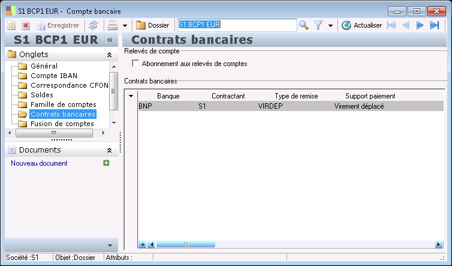Screen dimensions: 452x266
Task: Click the Général folder icon
Action: tap(23, 66)
